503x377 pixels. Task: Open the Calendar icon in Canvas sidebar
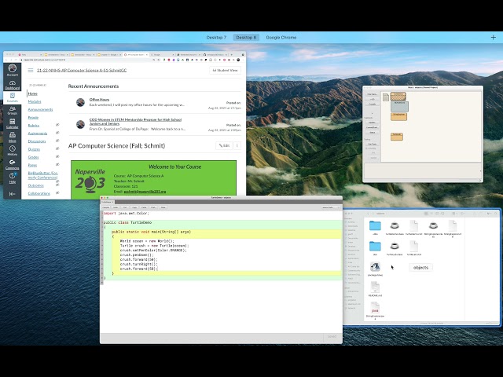tap(13, 124)
